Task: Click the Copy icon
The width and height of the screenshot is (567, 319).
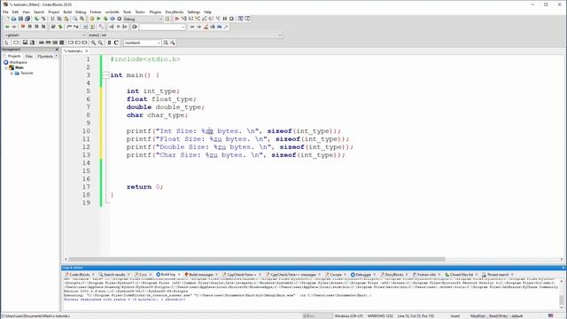Action: [x=59, y=19]
